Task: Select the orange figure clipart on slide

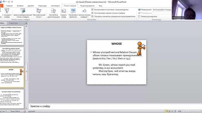Action: pos(141,48)
